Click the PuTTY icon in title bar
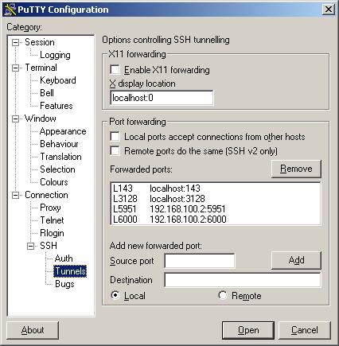The image size is (339, 346). pos(10,10)
